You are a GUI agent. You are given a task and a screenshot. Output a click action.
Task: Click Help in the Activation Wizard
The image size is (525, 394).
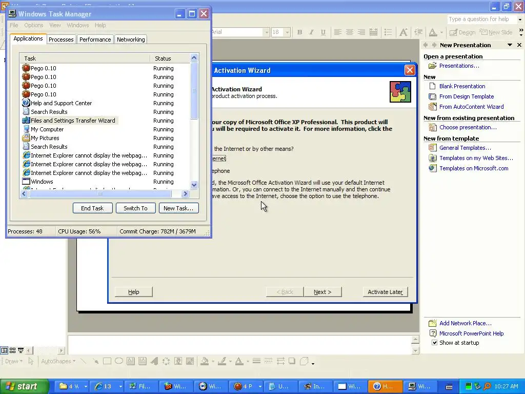pyautogui.click(x=134, y=292)
